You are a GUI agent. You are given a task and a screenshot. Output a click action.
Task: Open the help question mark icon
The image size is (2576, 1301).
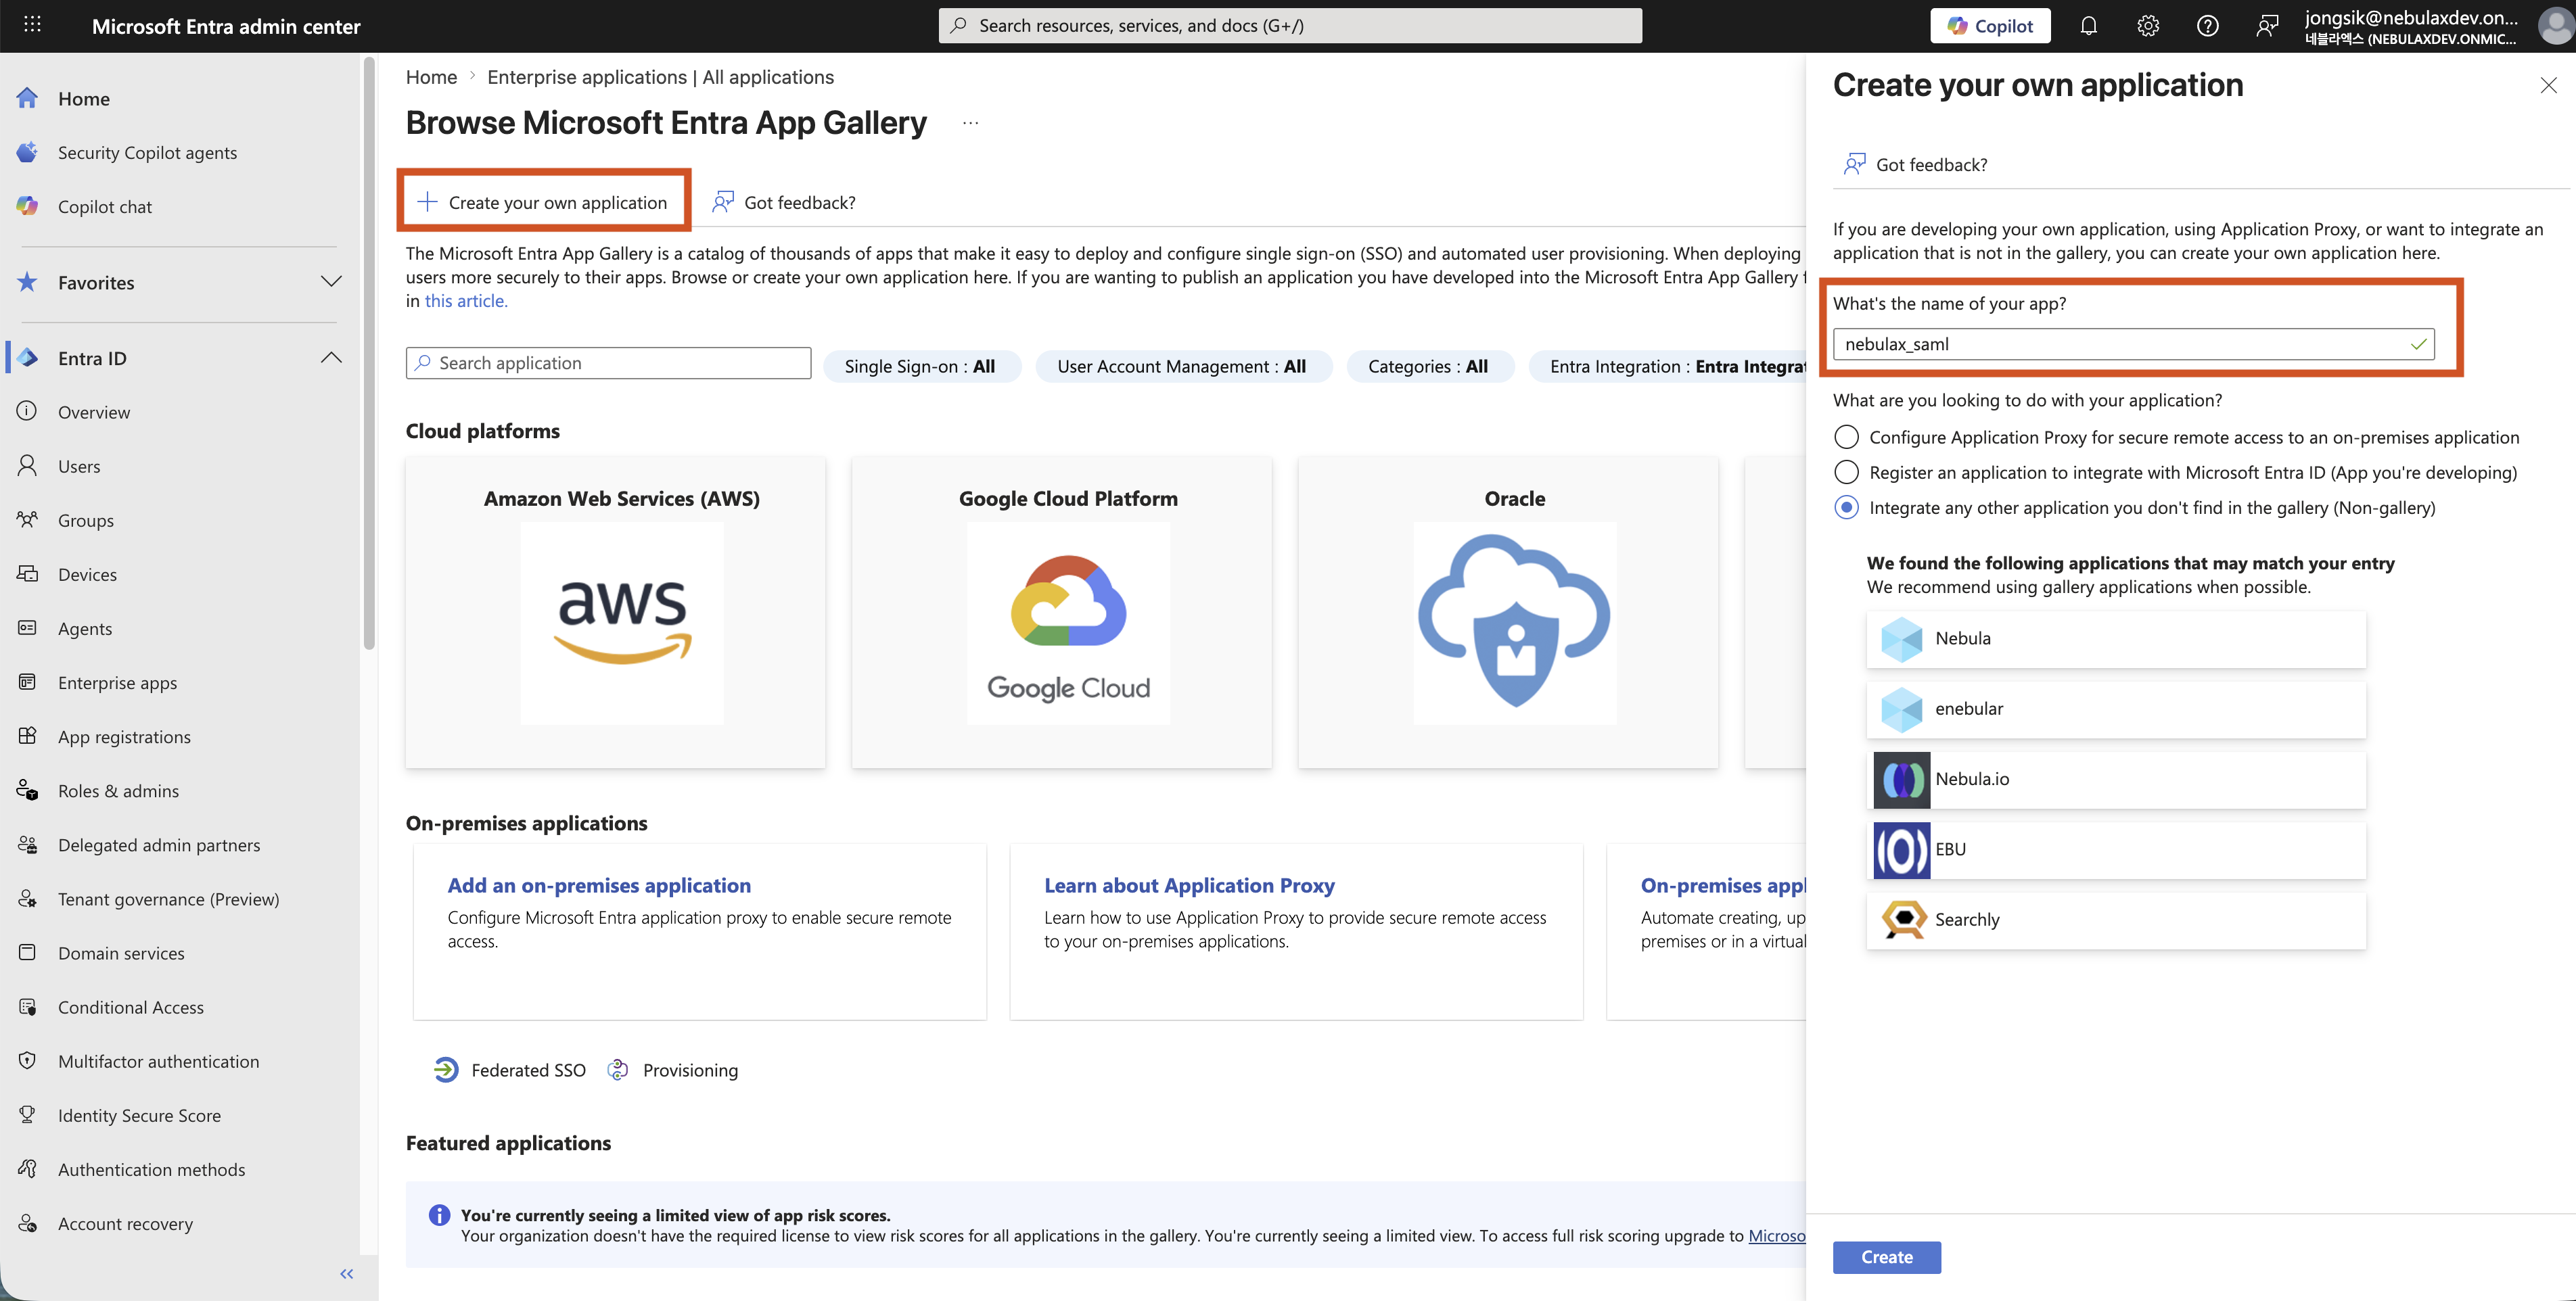tap(2207, 26)
